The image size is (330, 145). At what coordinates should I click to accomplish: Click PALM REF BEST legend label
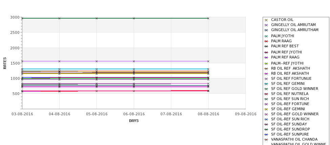(285, 46)
